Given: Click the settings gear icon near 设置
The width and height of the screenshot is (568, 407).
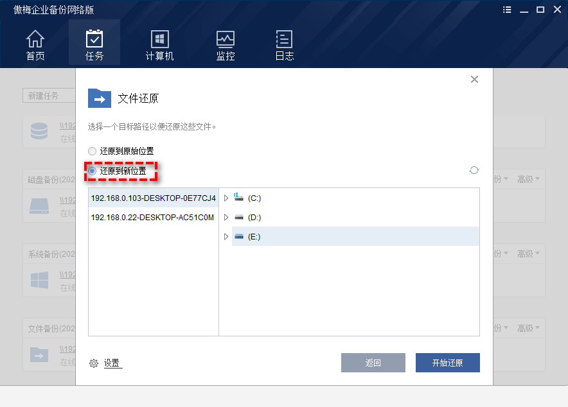Looking at the screenshot, I should (94, 363).
